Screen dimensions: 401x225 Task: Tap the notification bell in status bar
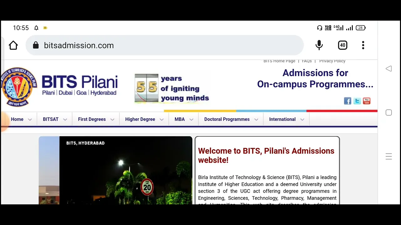pos(36,28)
